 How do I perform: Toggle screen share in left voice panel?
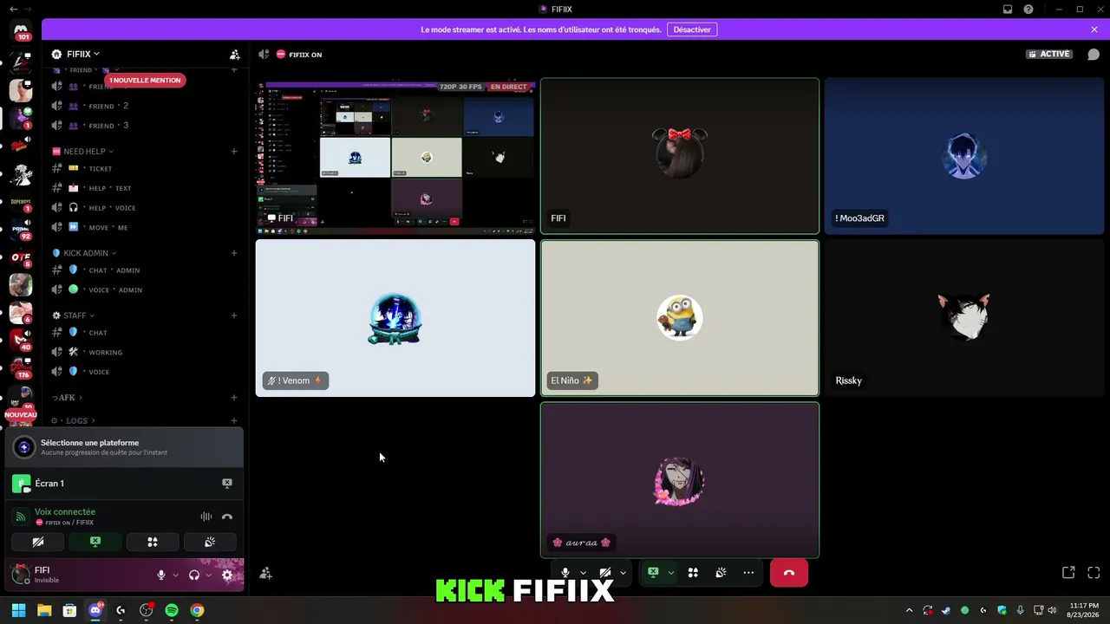coord(95,543)
